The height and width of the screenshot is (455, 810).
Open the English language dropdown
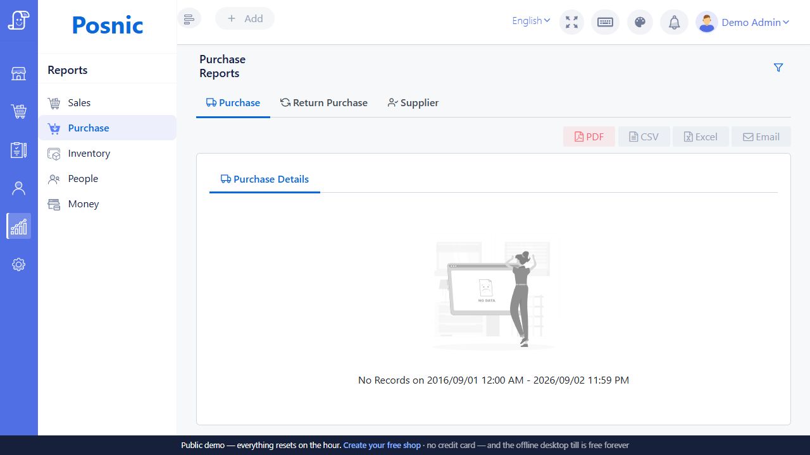[531, 21]
